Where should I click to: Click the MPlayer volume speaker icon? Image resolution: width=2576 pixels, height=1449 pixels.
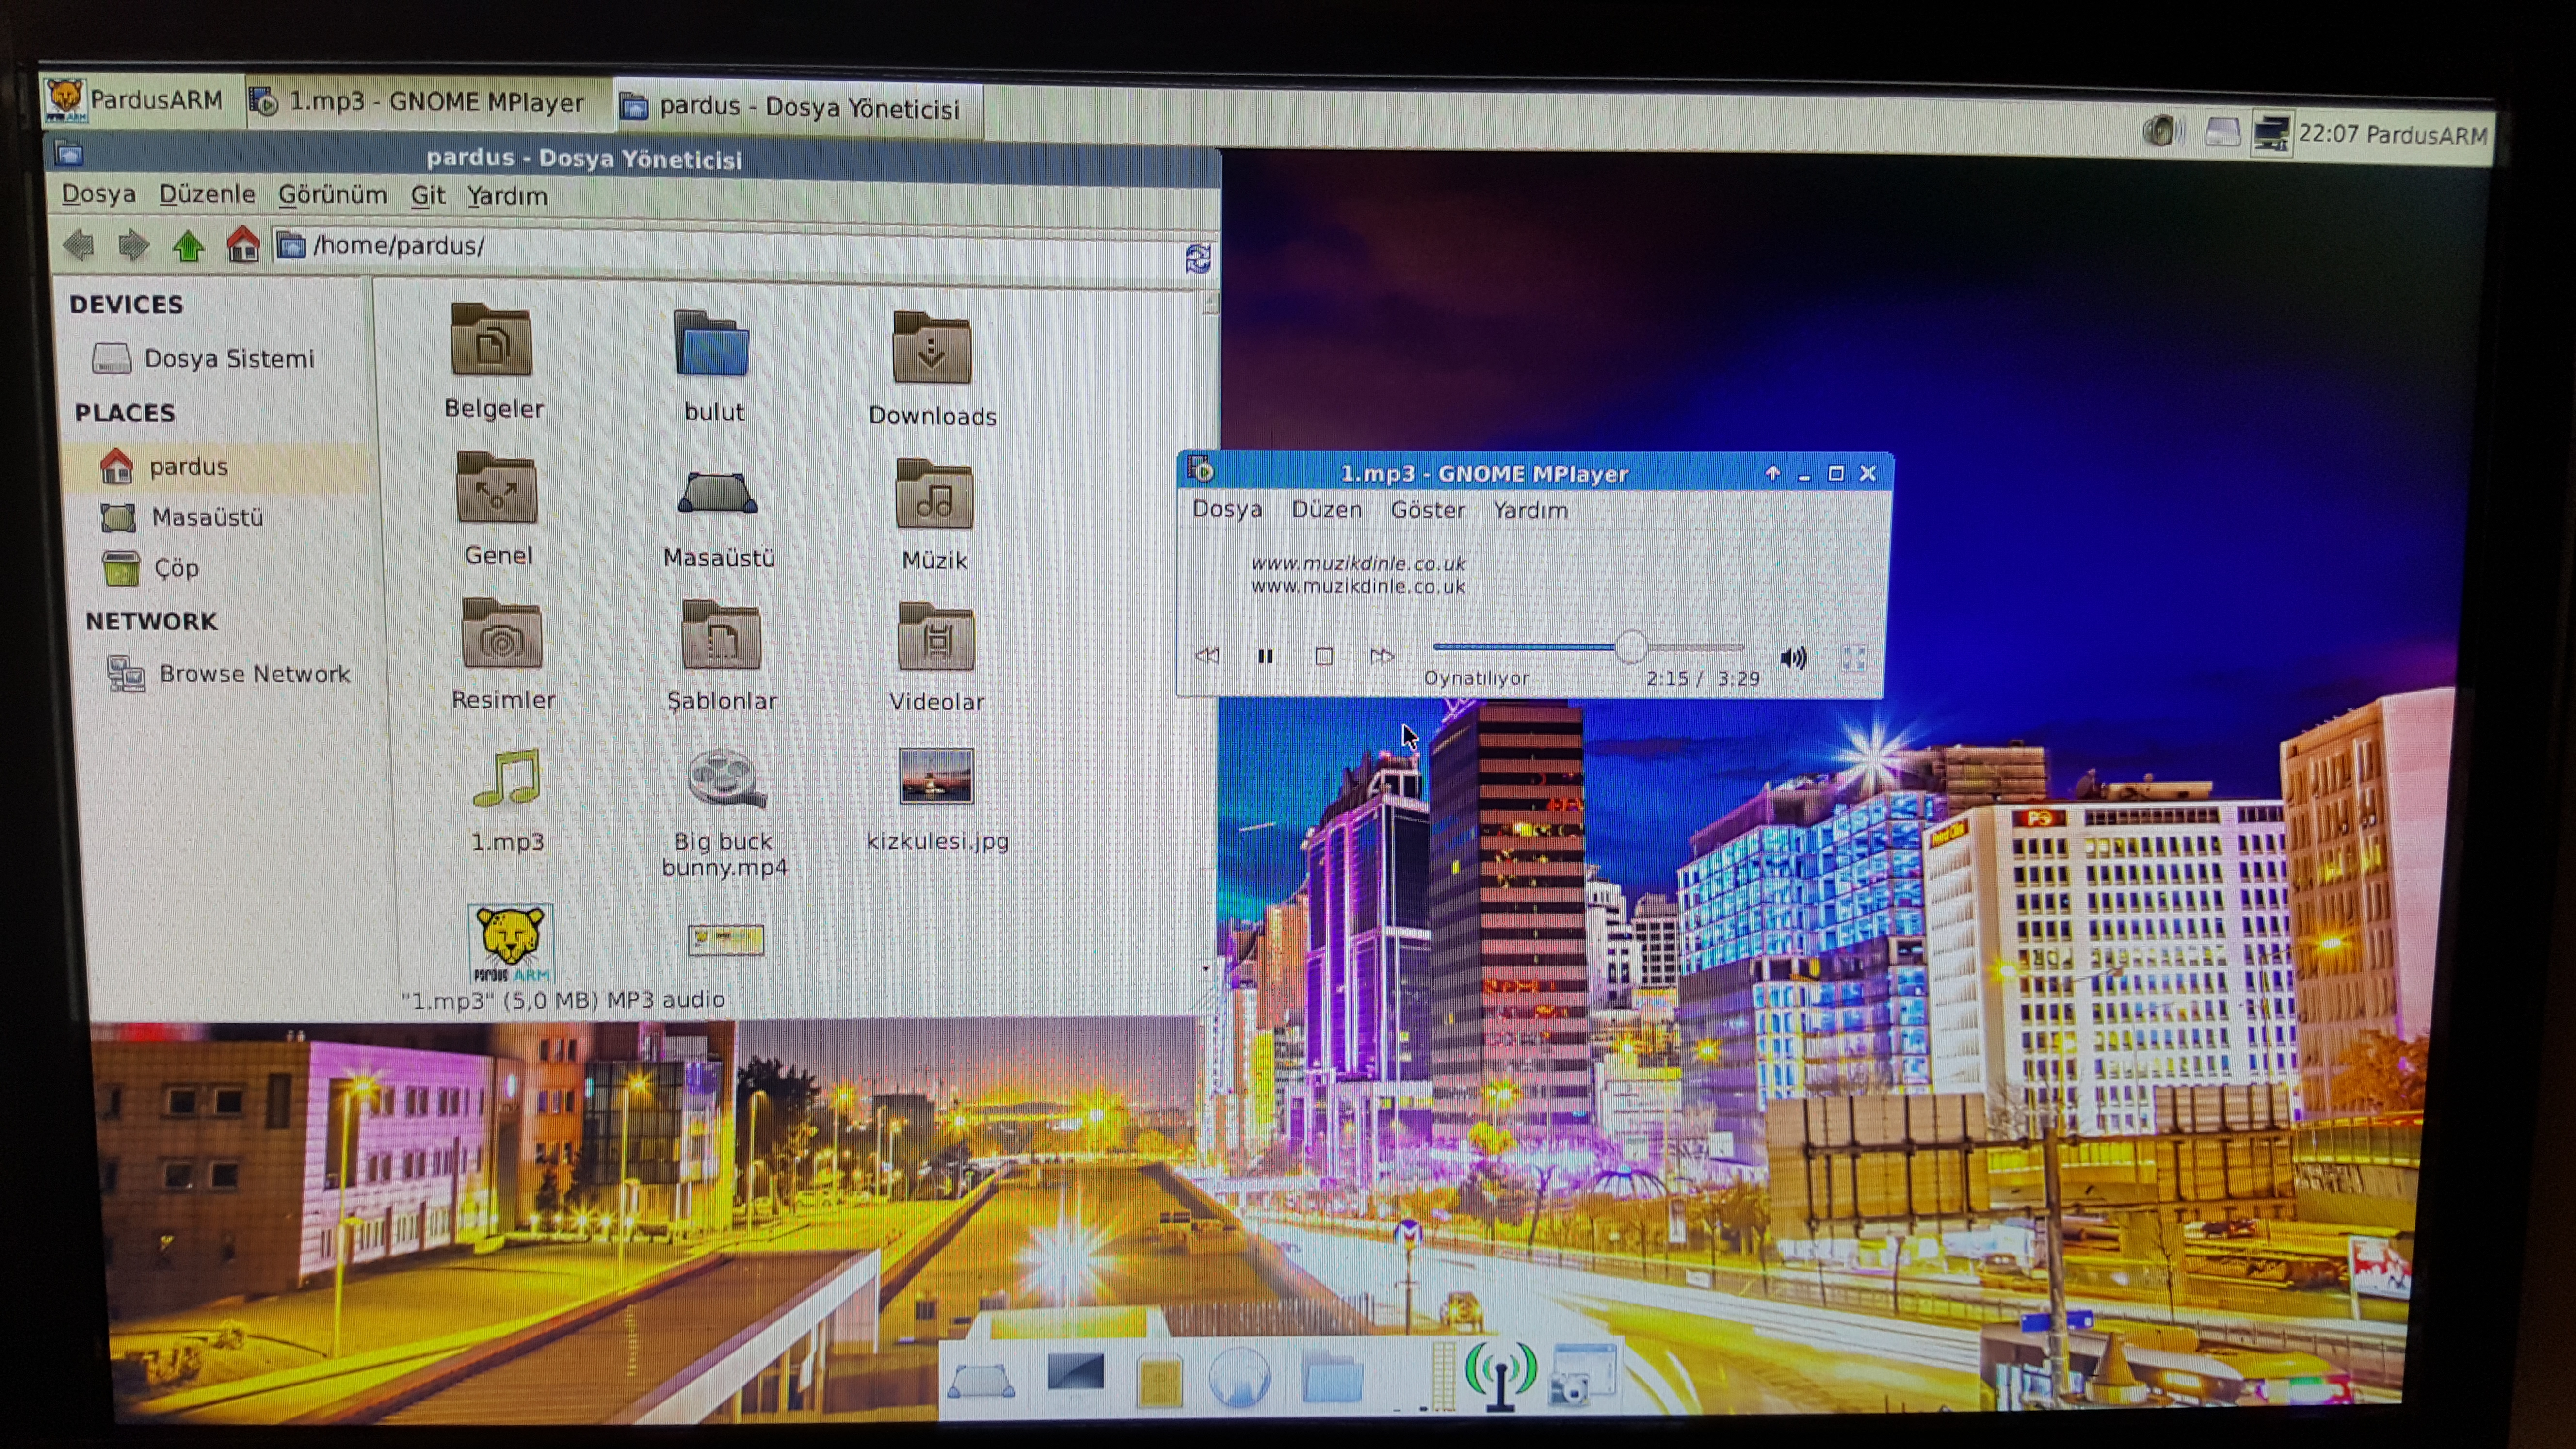pos(1793,657)
